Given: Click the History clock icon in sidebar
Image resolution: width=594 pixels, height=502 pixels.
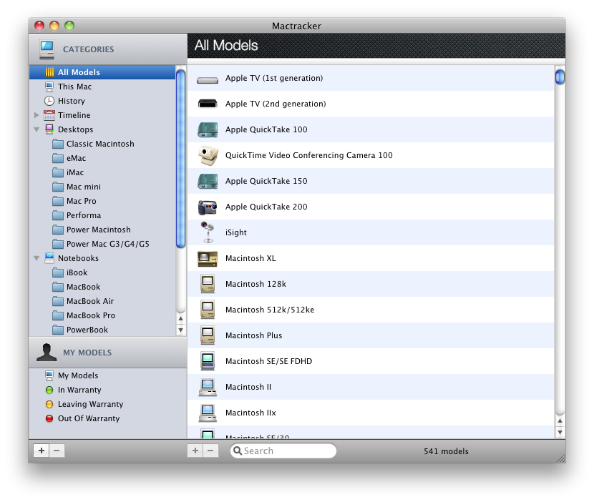Looking at the screenshot, I should pos(49,101).
